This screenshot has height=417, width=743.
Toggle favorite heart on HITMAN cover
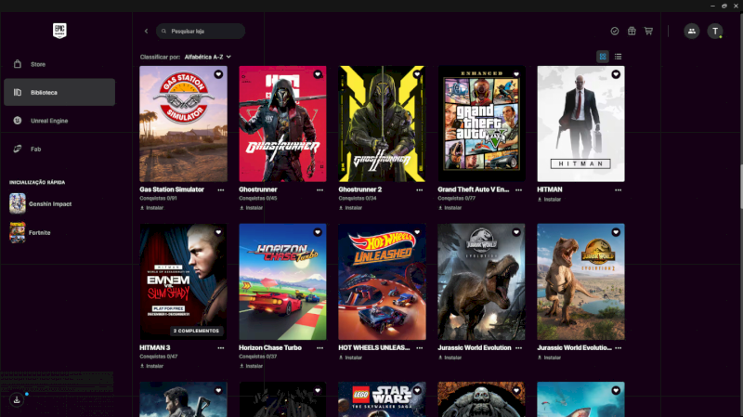(x=616, y=74)
